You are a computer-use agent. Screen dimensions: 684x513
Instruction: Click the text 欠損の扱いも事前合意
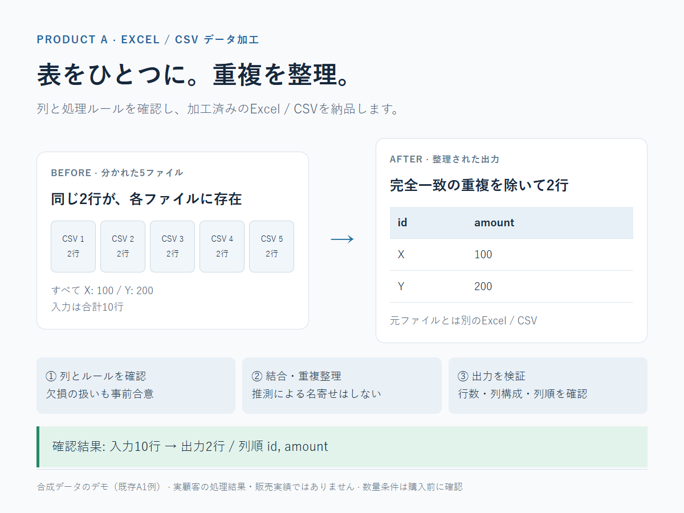click(100, 394)
